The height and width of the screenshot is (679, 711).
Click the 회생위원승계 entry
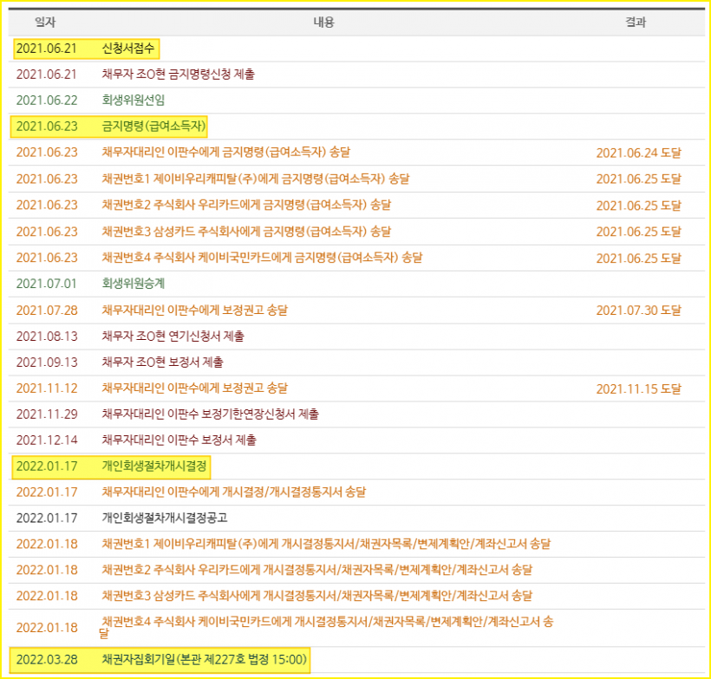coord(133,284)
